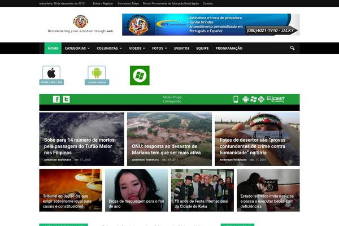This screenshot has height=226, width=339.
Task: Click Anderson Yoshihara author under ONU article
Action: 145,160
